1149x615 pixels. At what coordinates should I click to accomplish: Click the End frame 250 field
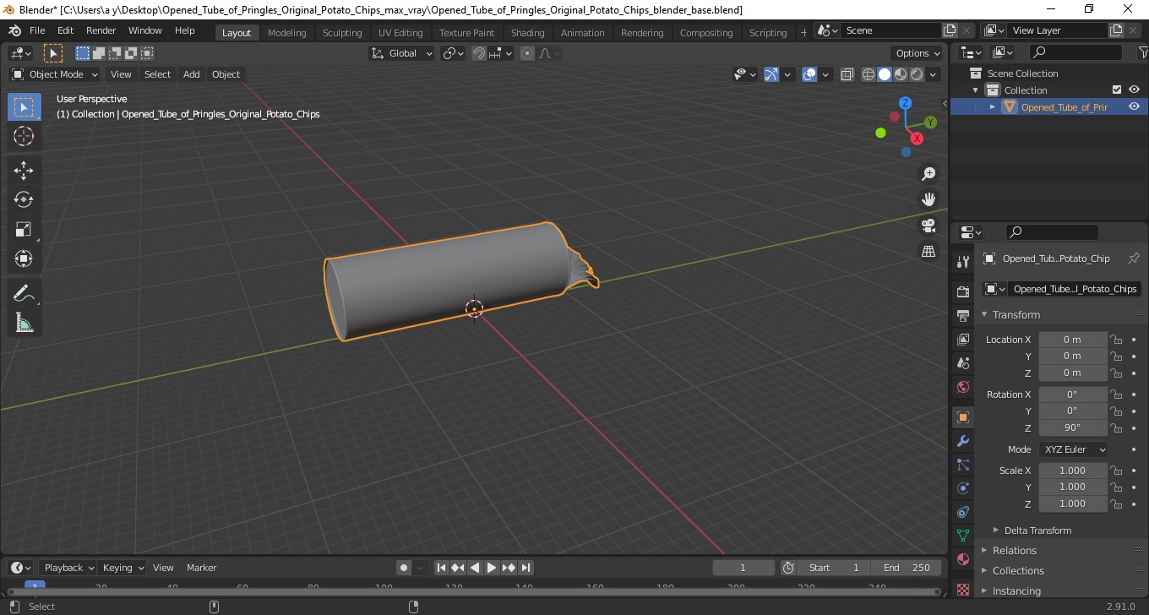pyautogui.click(x=908, y=568)
